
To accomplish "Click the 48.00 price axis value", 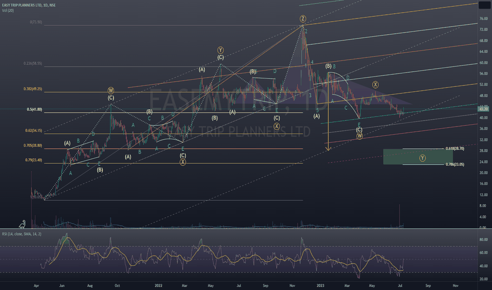I will (x=484, y=96).
